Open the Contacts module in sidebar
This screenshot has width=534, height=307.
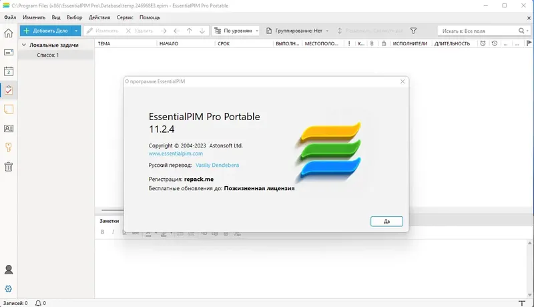coord(9,128)
